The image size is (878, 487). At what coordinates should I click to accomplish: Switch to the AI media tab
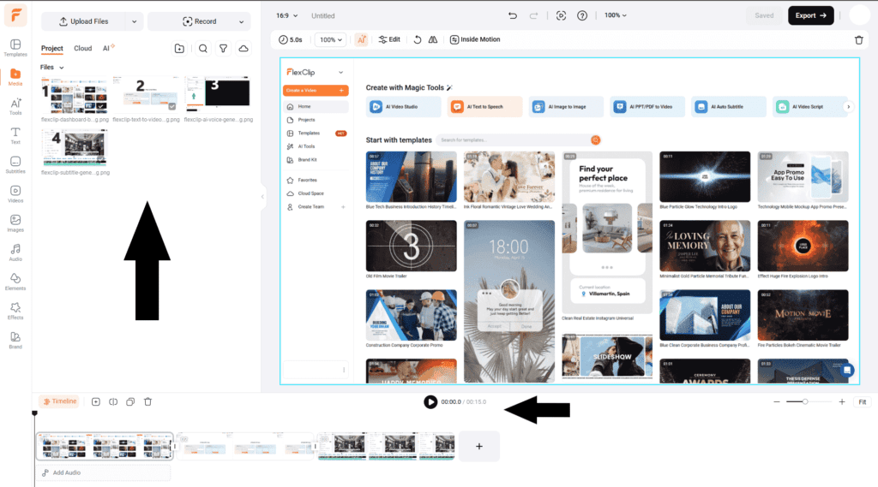click(107, 48)
